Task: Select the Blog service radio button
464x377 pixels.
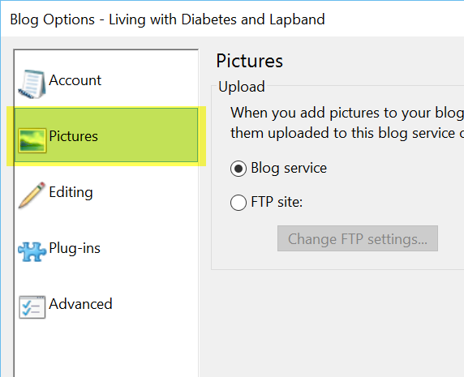Action: [238, 169]
